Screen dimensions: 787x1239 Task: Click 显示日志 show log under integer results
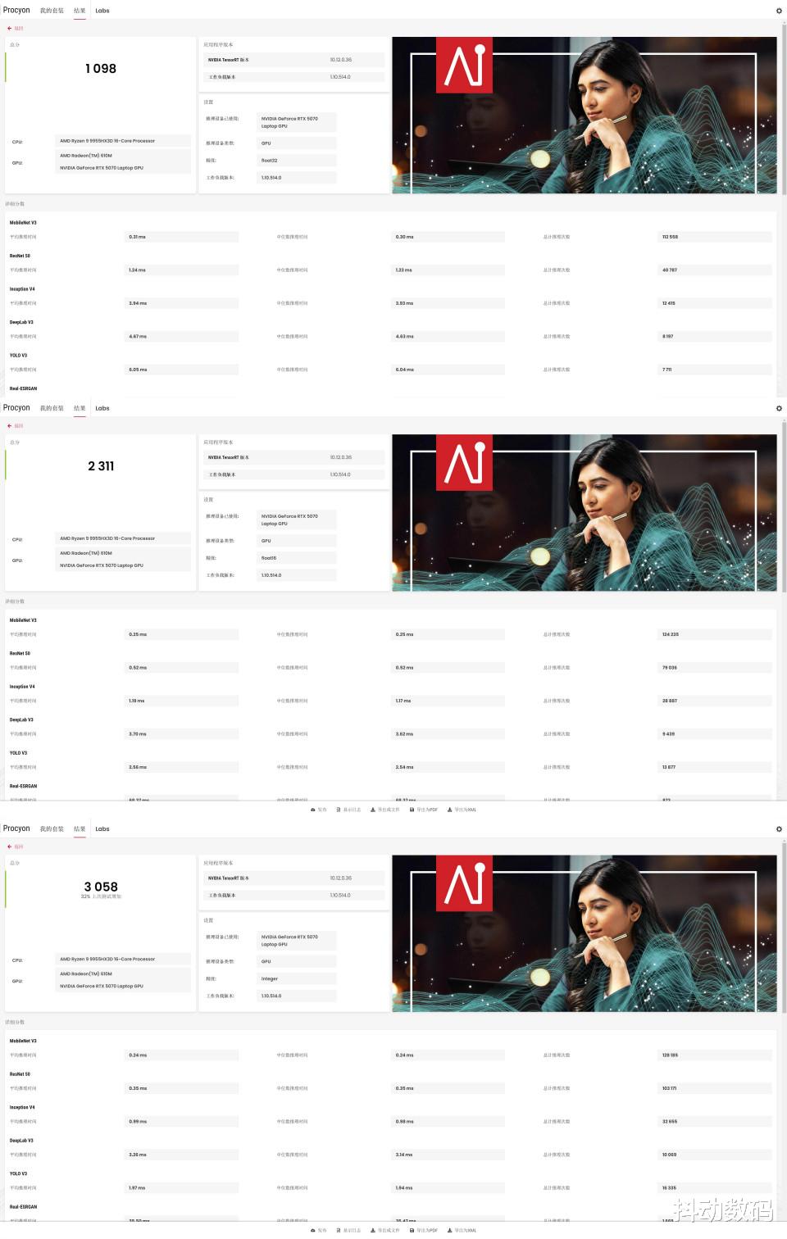[348, 1230]
